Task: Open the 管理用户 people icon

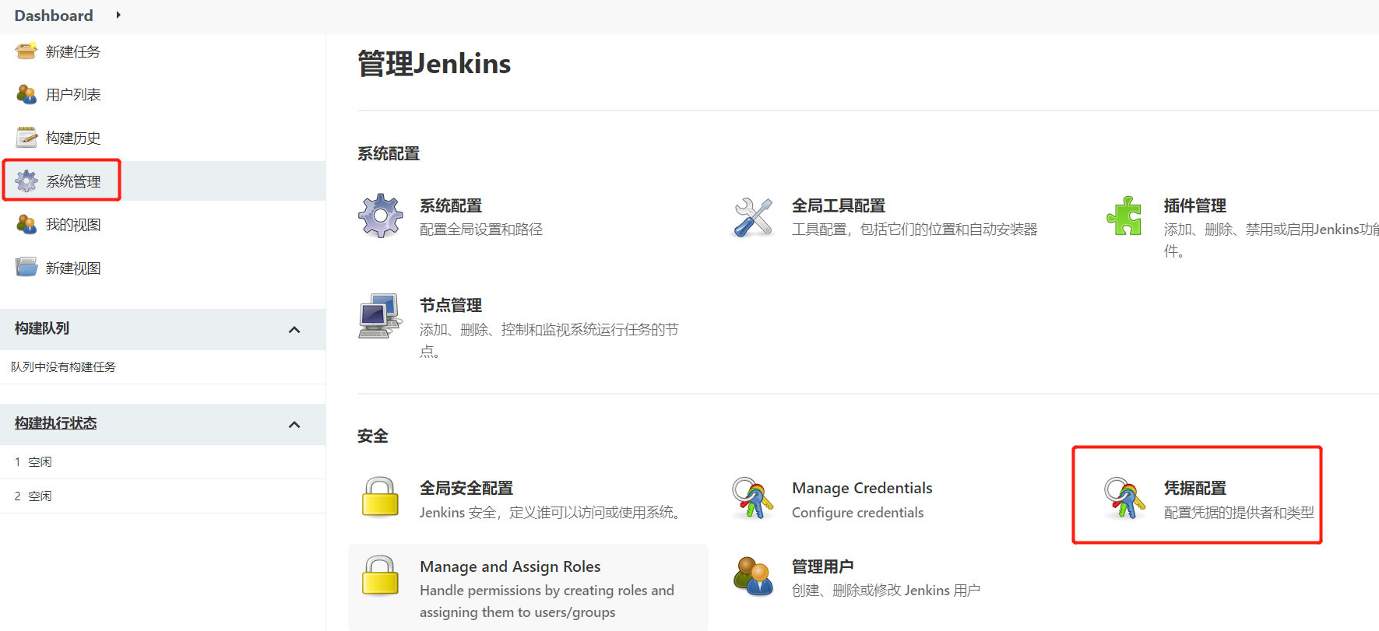Action: (x=752, y=577)
